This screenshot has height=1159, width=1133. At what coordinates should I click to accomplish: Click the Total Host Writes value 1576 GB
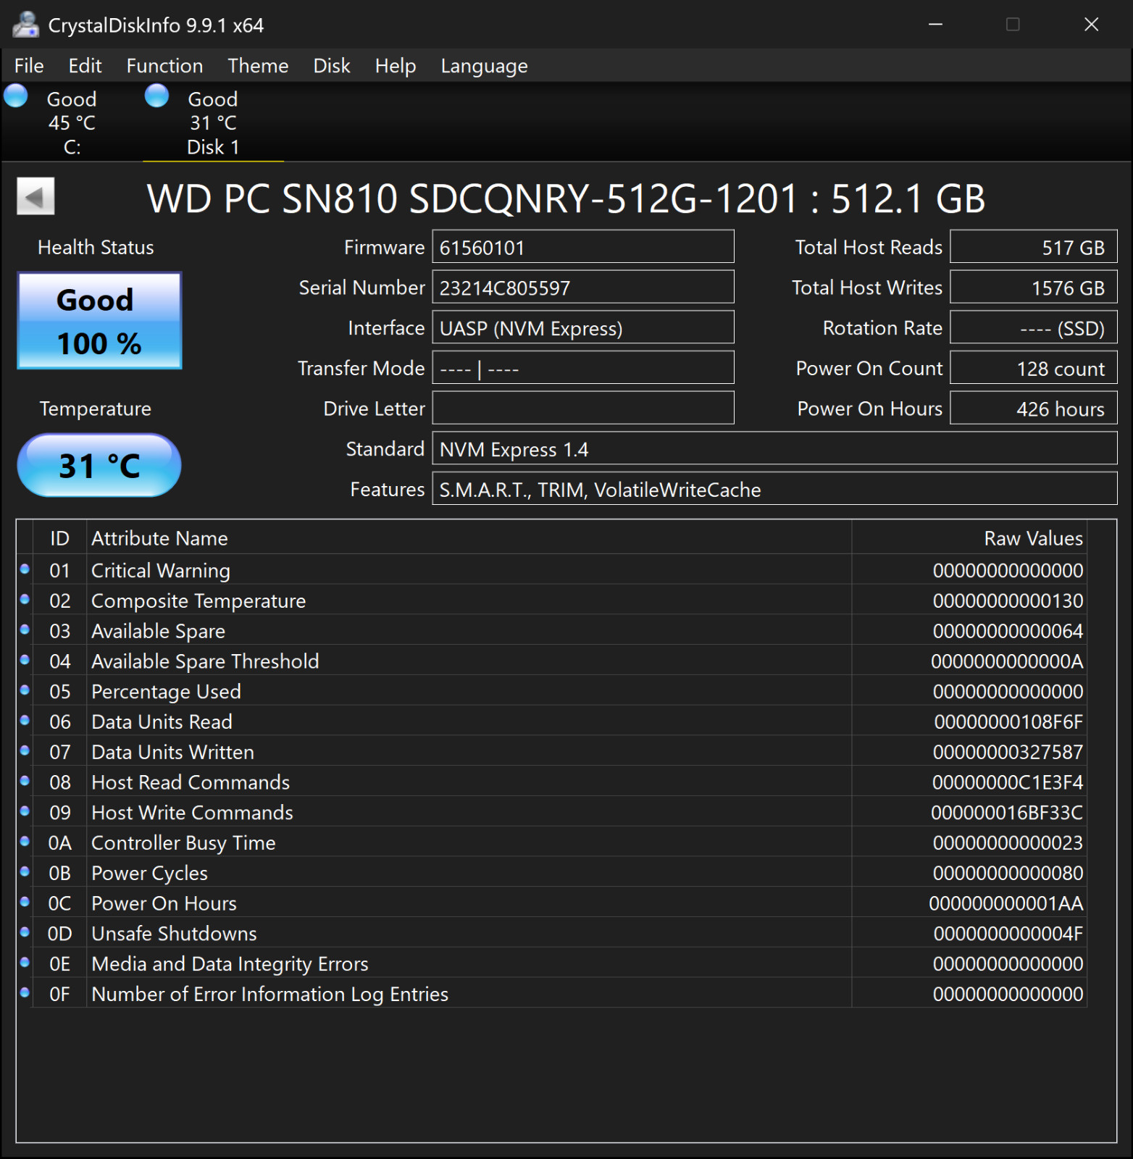(x=1034, y=288)
